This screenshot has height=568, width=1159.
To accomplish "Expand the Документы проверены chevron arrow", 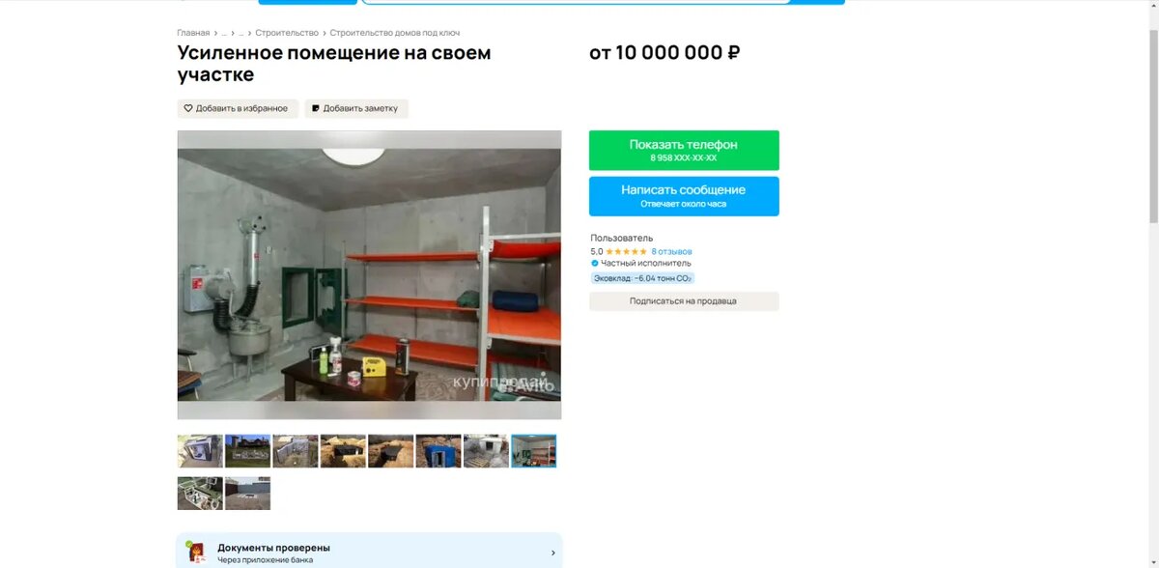I will pos(553,553).
